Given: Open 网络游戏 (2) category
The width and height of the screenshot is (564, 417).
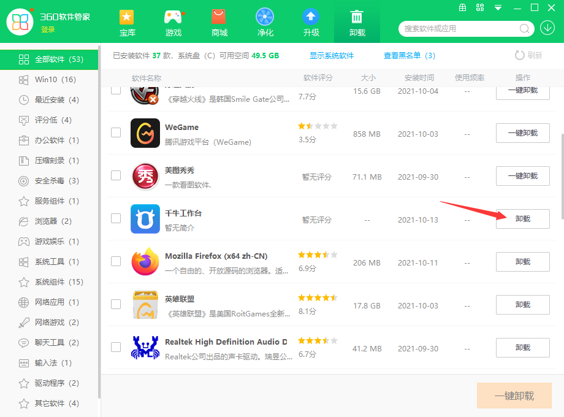Looking at the screenshot, I should [49, 323].
